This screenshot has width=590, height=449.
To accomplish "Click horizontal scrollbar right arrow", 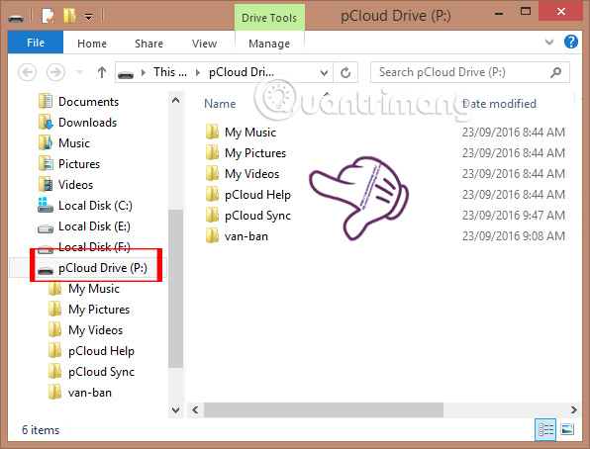I will 573,409.
